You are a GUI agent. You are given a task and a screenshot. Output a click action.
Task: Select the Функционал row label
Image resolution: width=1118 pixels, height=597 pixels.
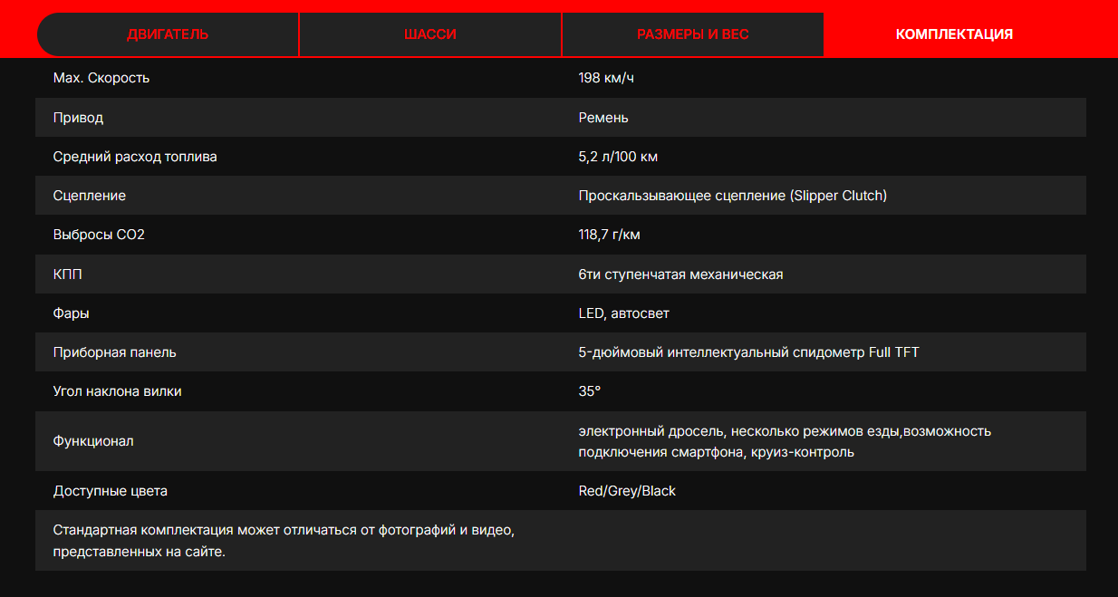pyautogui.click(x=93, y=441)
